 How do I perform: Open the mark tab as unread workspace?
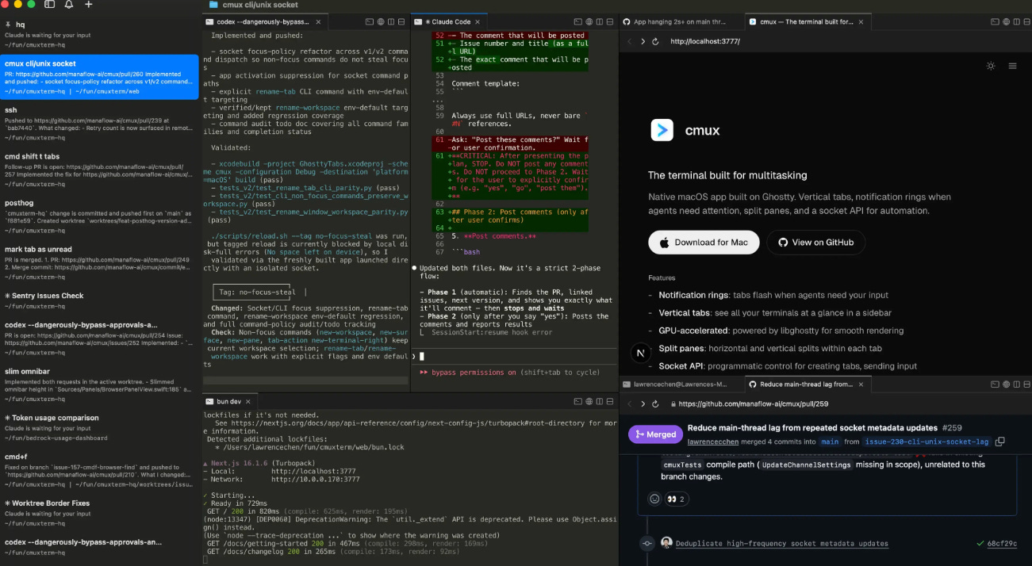pyautogui.click(x=99, y=262)
